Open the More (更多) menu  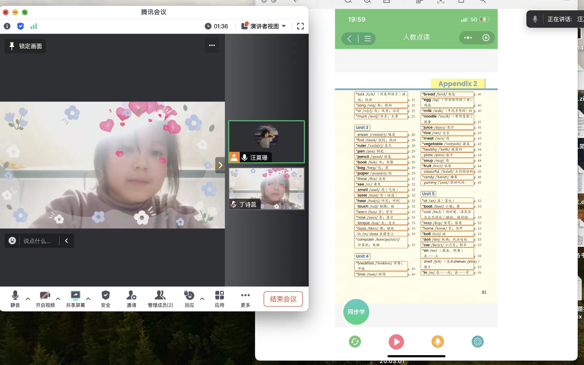tap(245, 299)
